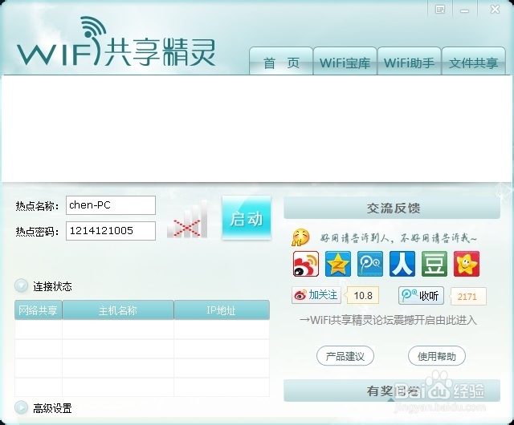Focus the 热点密码 password field
This screenshot has height=425, width=514.
click(x=111, y=231)
